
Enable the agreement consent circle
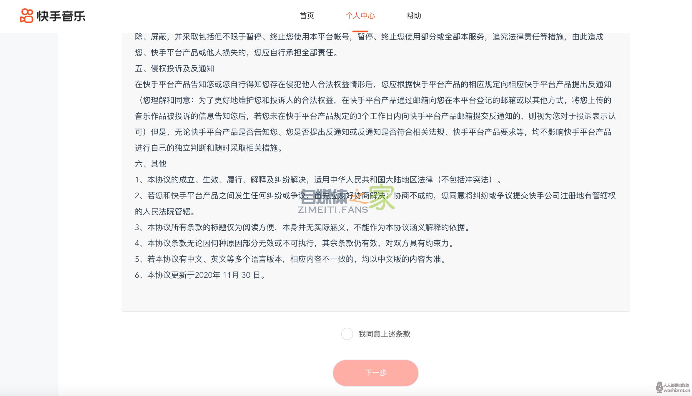pyautogui.click(x=347, y=334)
